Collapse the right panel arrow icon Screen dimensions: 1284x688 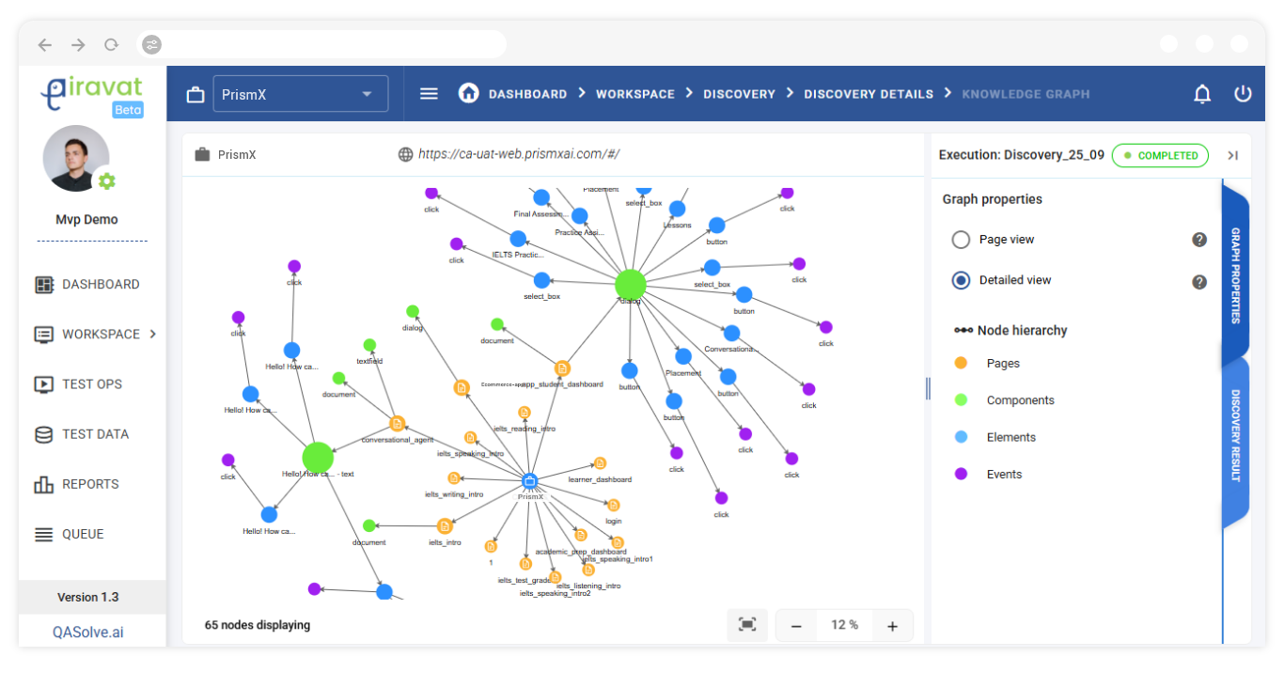tap(1233, 155)
